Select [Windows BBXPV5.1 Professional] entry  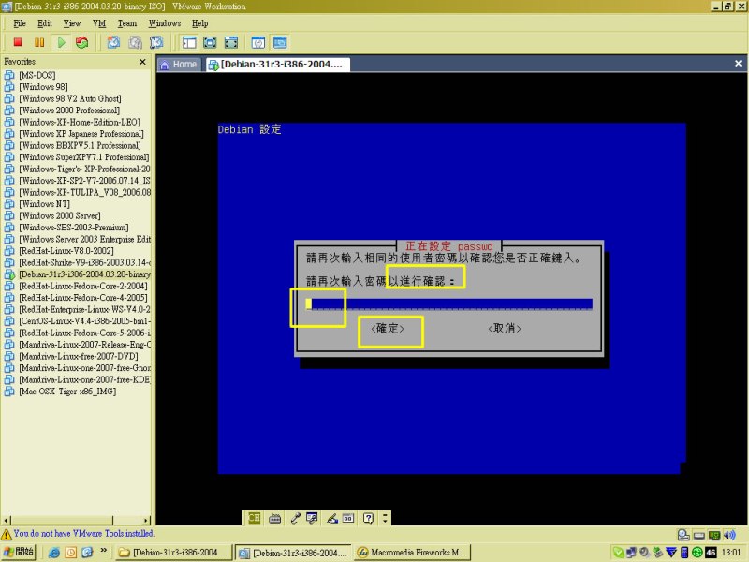pos(80,145)
